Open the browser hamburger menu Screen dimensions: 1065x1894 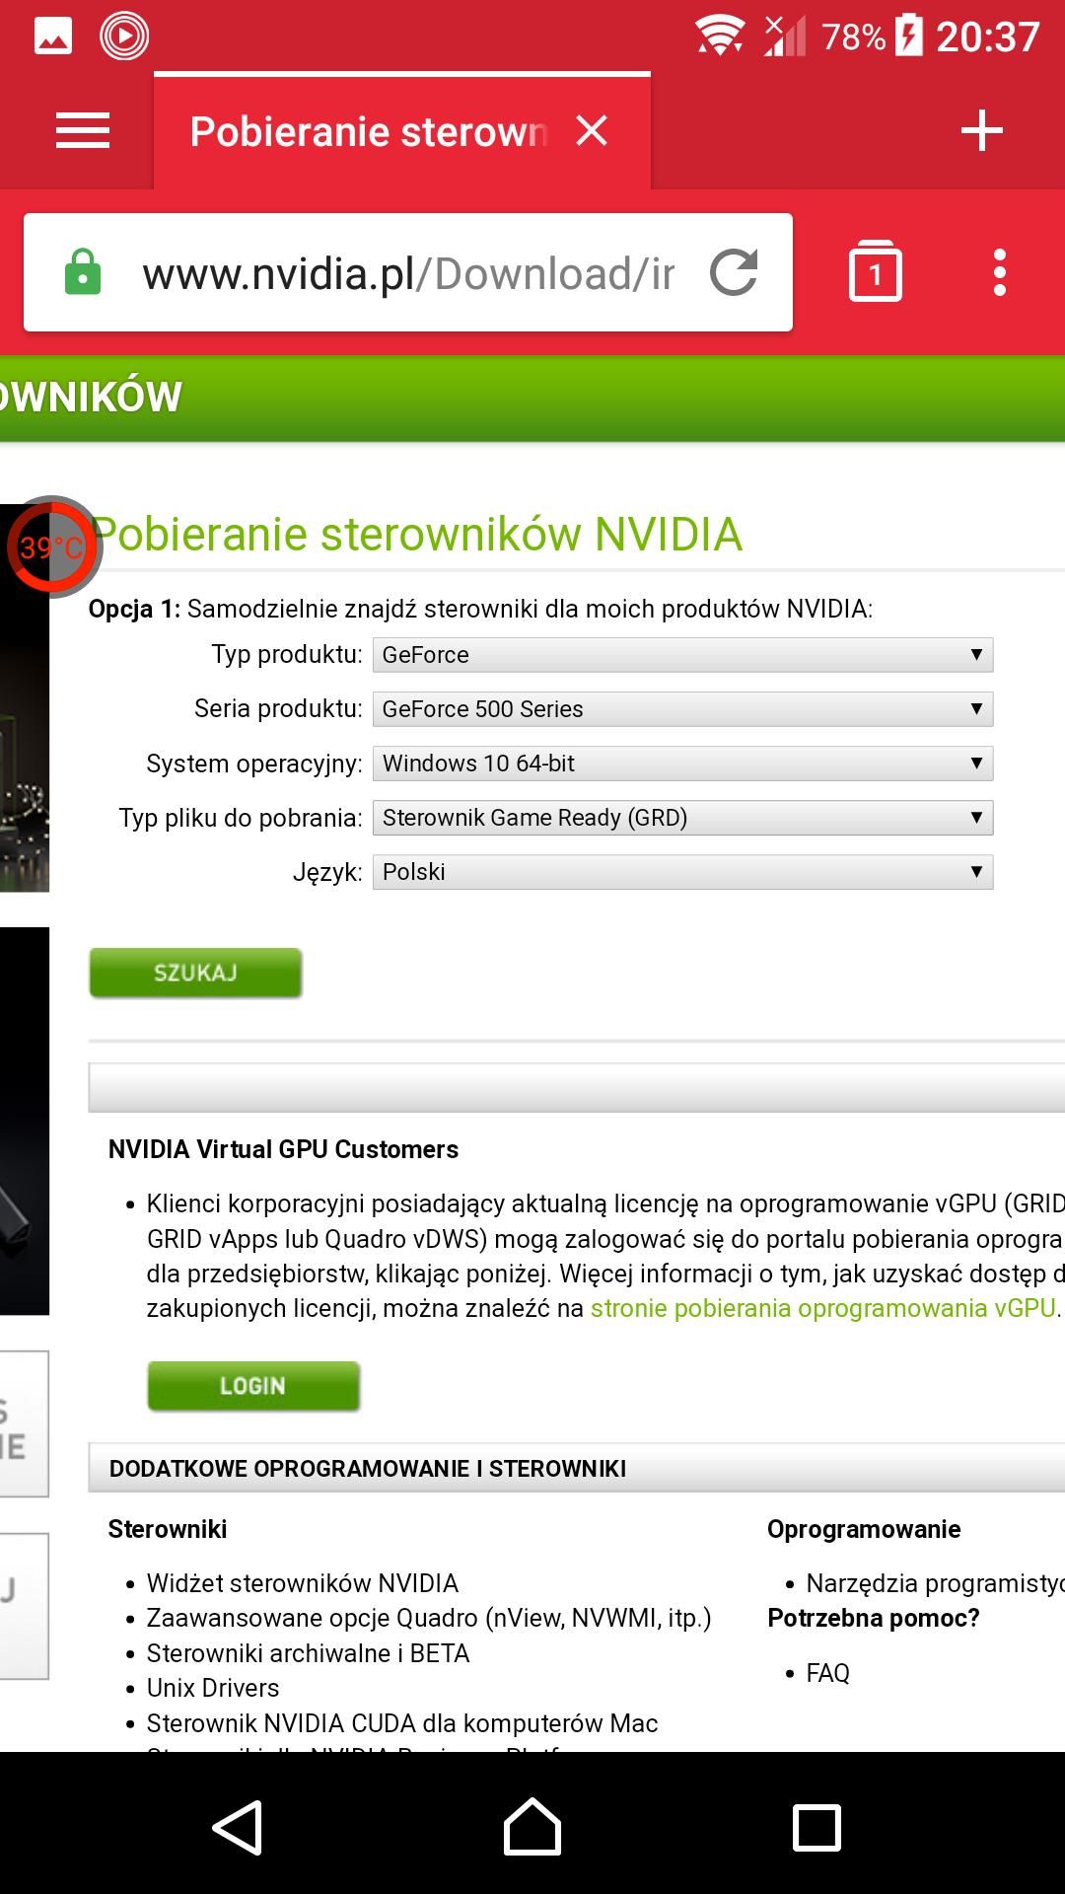tap(83, 131)
